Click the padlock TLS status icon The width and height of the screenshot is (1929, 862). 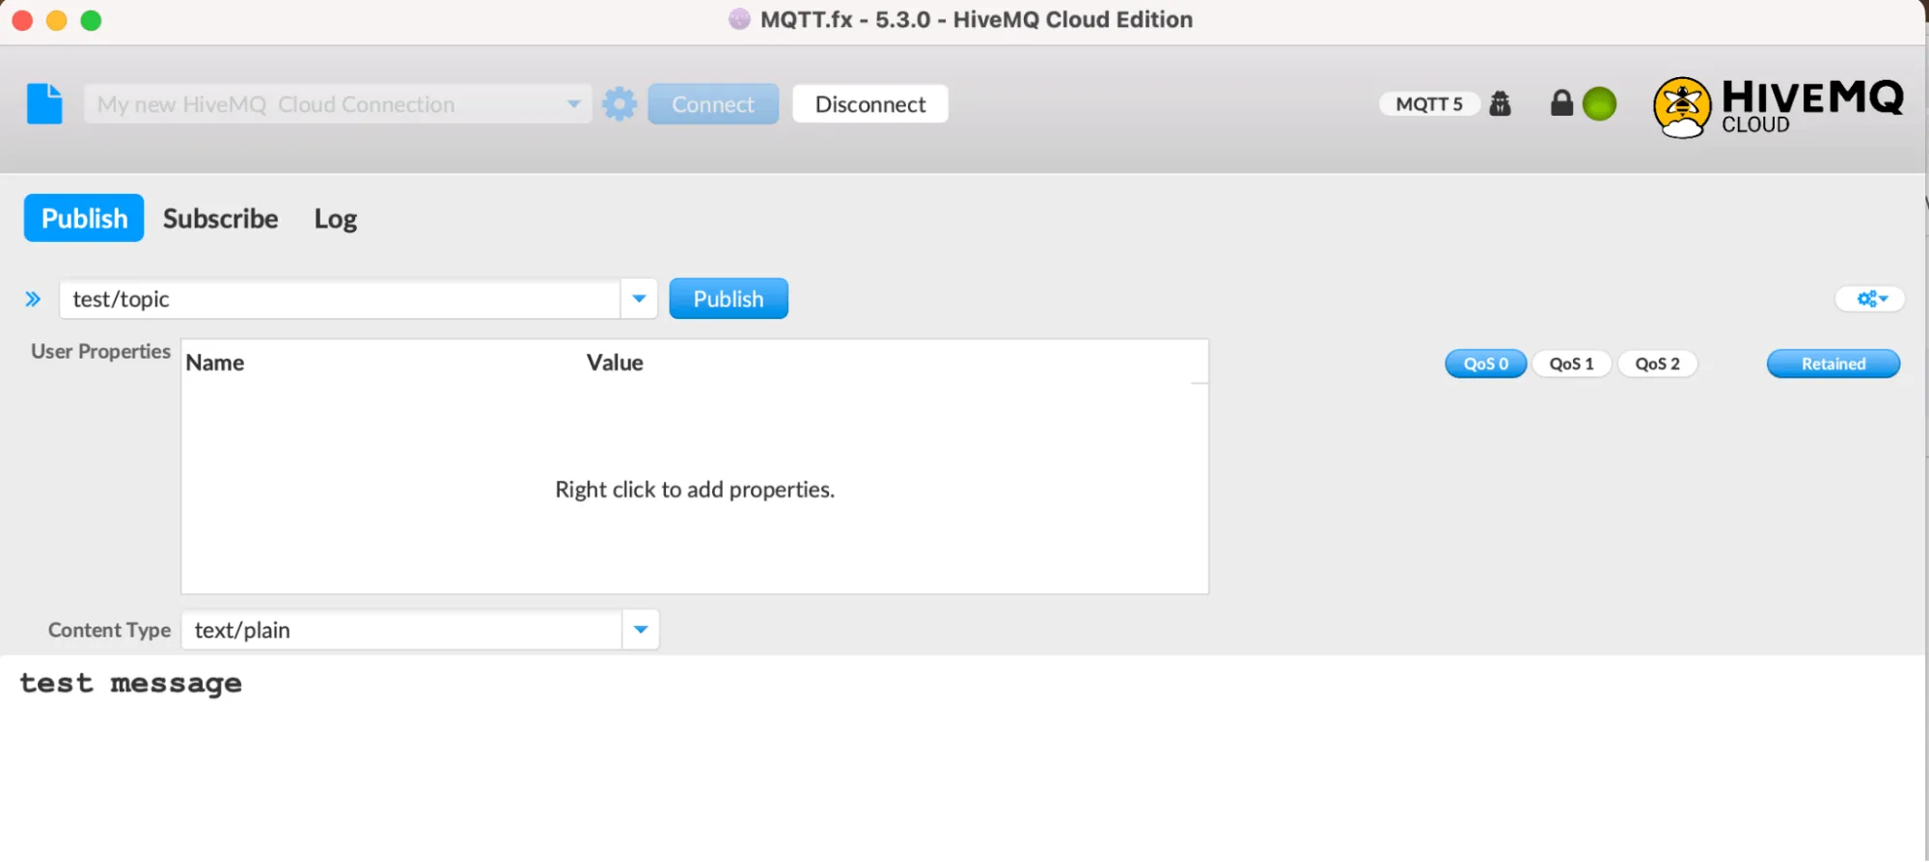(x=1561, y=102)
